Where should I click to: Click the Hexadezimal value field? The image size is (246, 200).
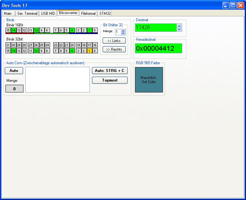158,48
